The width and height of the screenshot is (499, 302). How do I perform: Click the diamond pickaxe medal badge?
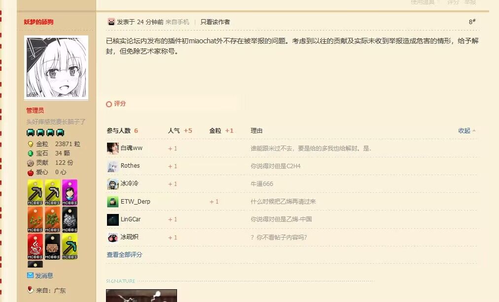[70, 246]
